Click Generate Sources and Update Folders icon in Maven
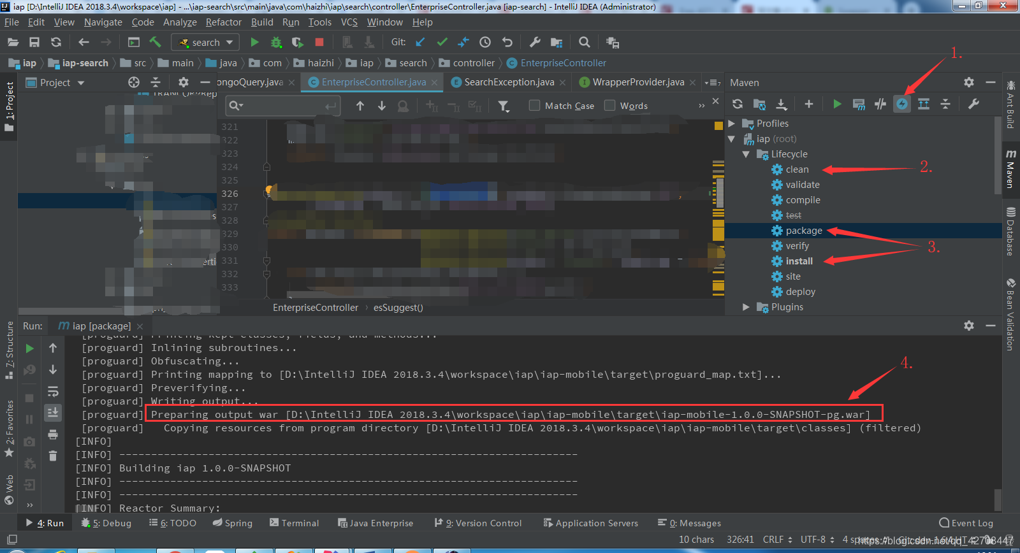The height and width of the screenshot is (553, 1020). (x=759, y=104)
